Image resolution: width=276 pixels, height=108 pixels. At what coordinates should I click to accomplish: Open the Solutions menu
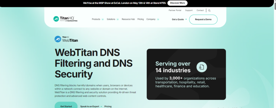tap(111, 19)
